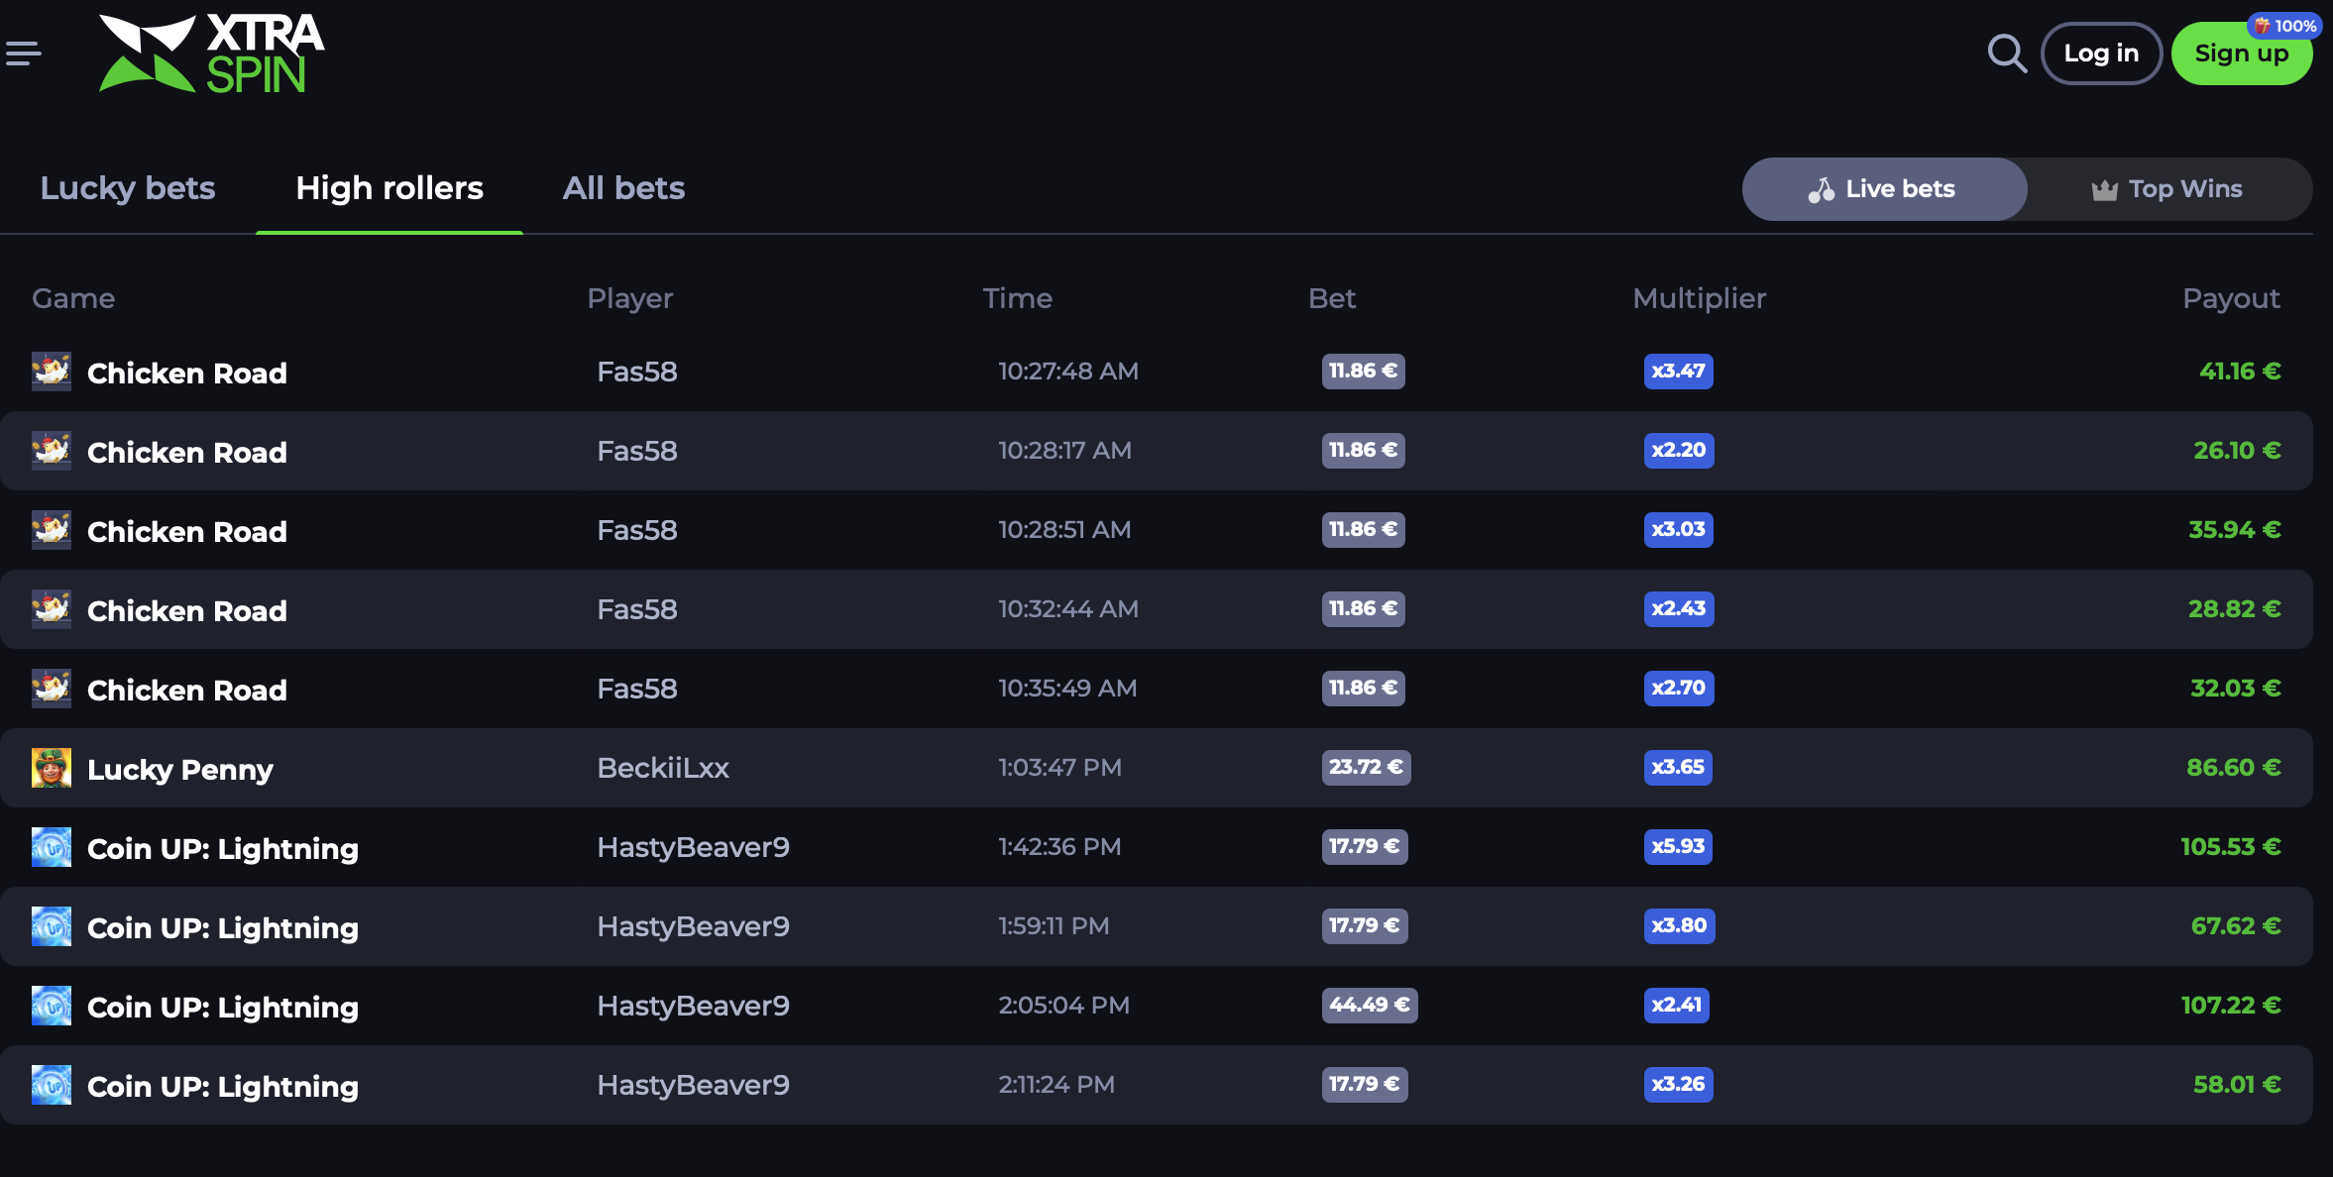The image size is (2333, 1177).
Task: Click the Multiplier column header
Action: (1700, 298)
